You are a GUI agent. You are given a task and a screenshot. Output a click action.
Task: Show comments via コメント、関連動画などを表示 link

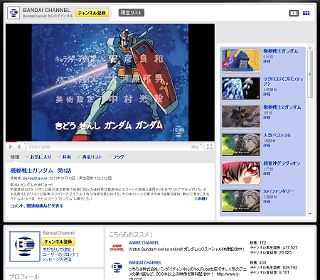[37, 205]
